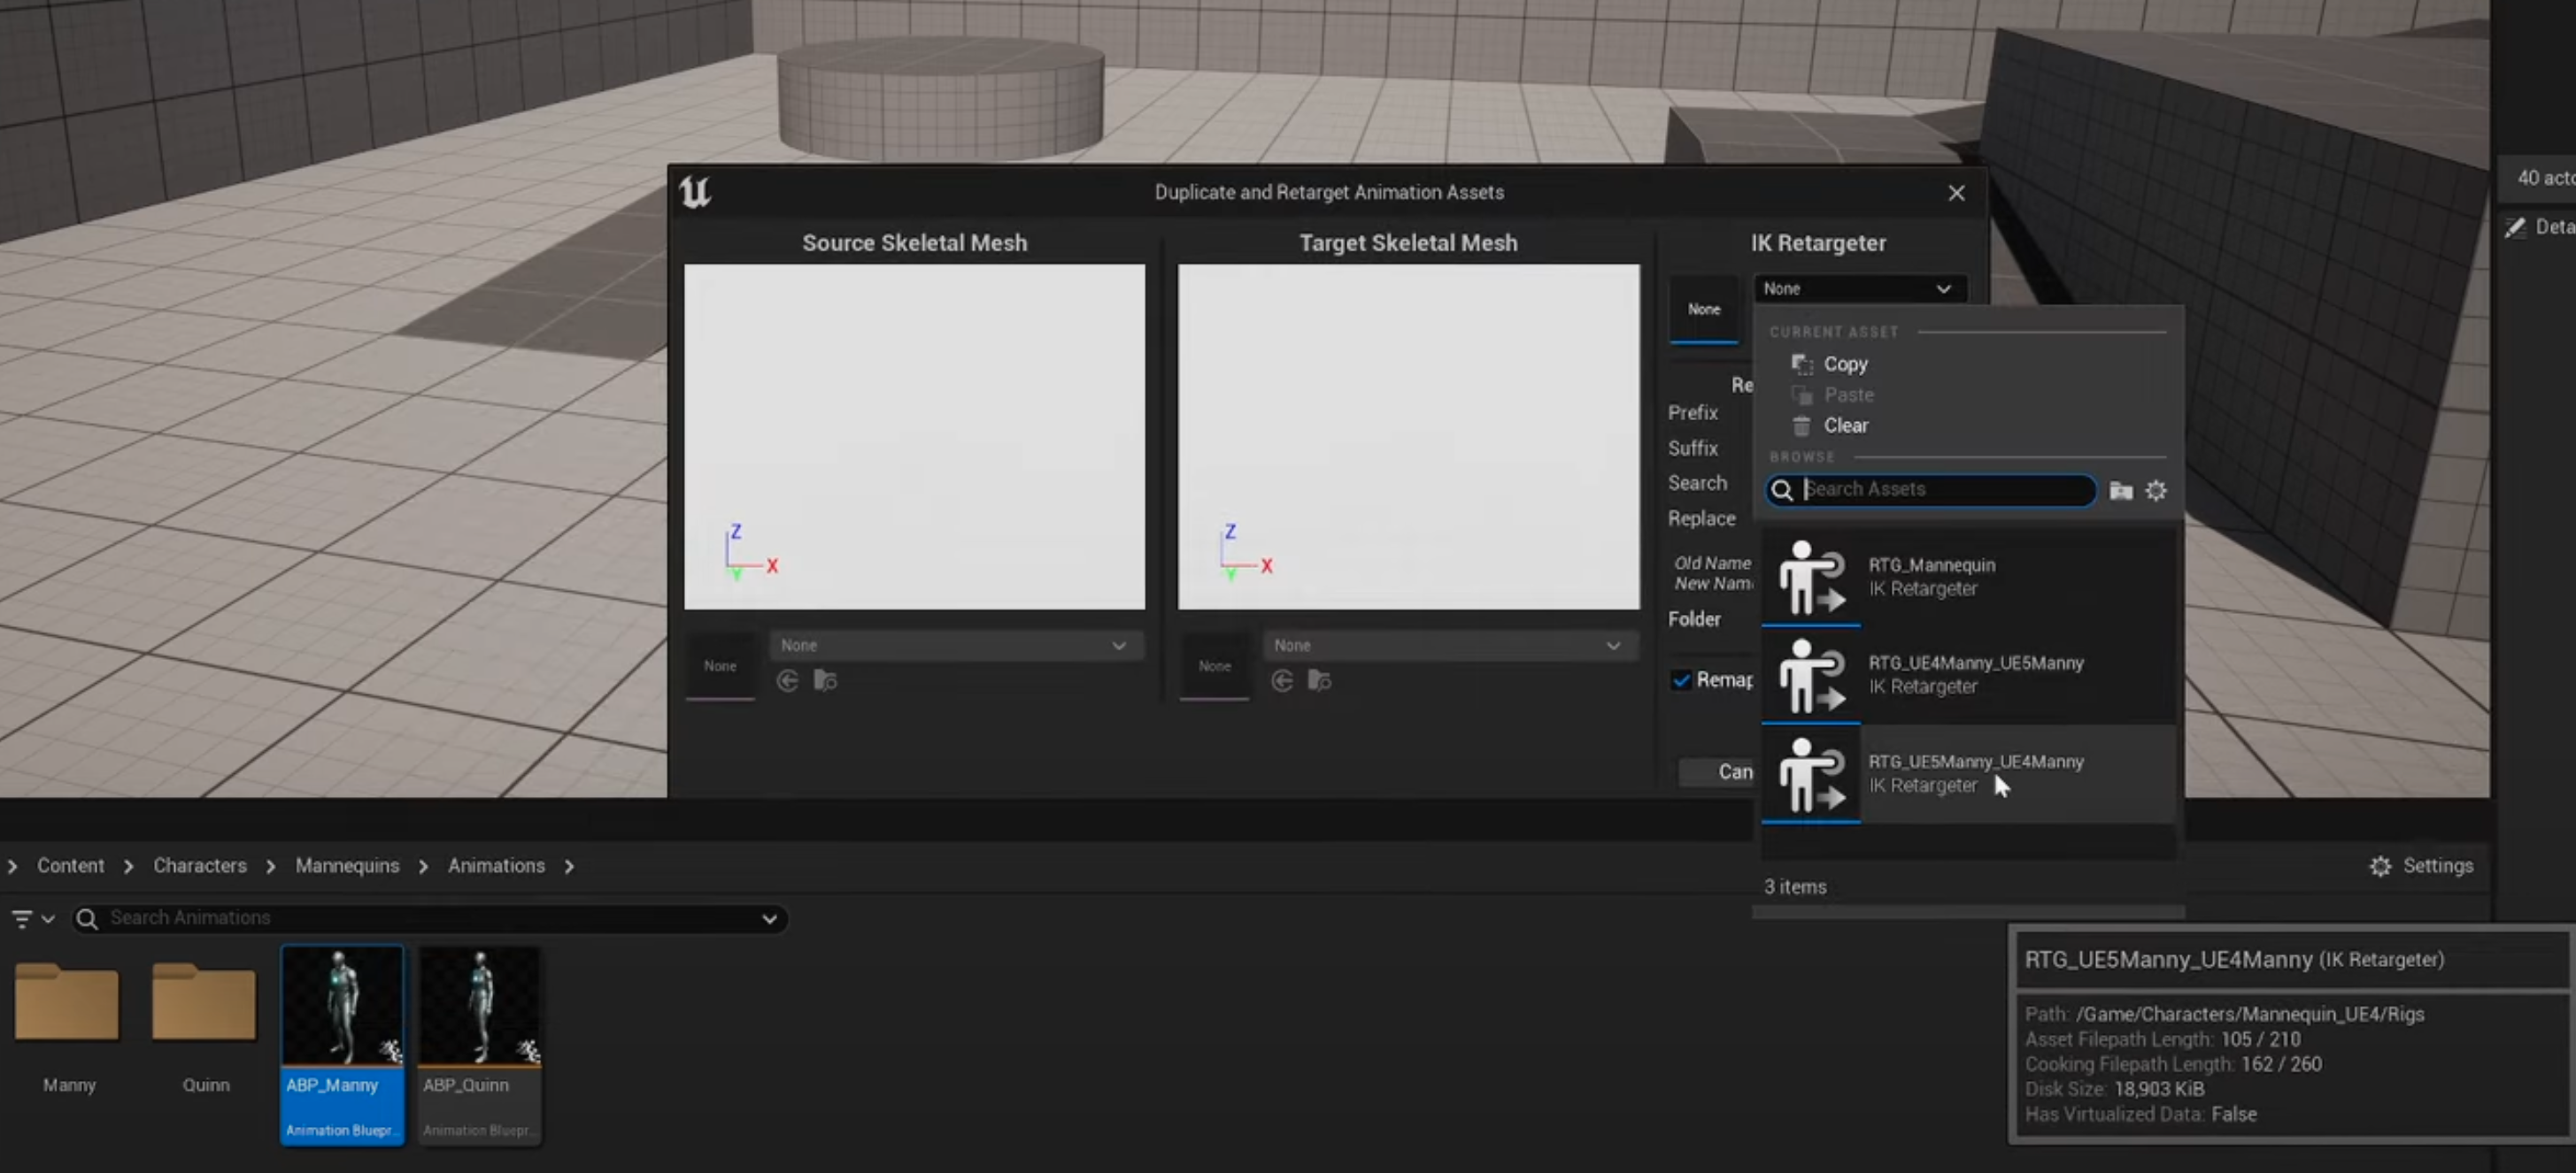Click the Search Assets field
The width and height of the screenshot is (2576, 1173).
click(1940, 489)
